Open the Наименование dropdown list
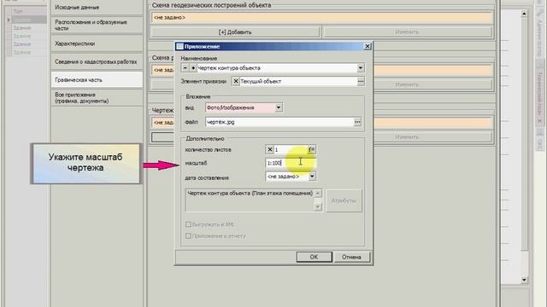Viewport: 547px width, 307px height. click(x=361, y=68)
